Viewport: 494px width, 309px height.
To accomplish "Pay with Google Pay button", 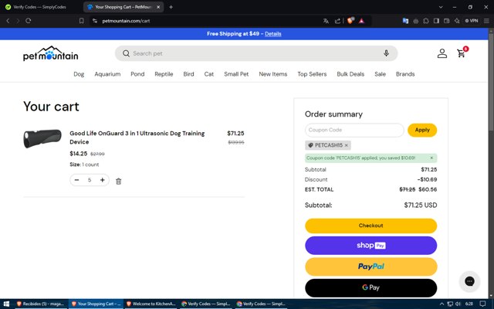I will click(x=370, y=287).
